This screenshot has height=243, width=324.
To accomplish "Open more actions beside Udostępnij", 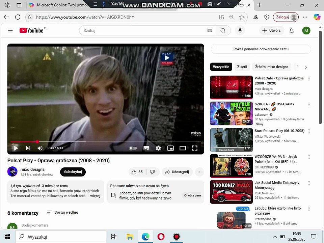I will point(199,172).
